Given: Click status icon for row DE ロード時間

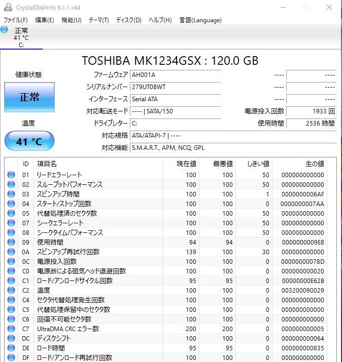Looking at the screenshot, I should point(11,348).
